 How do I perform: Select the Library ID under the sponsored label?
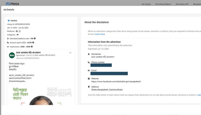[x=28, y=58]
